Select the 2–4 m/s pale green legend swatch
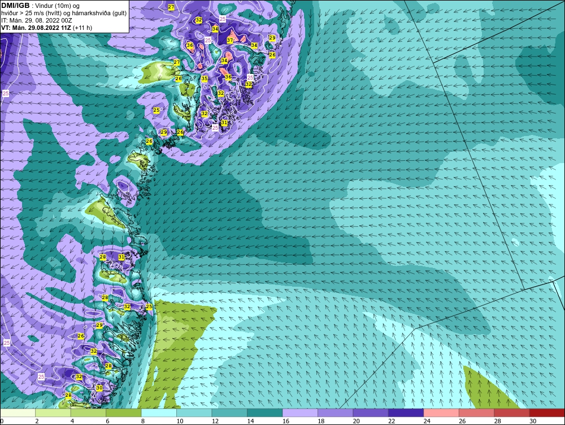Image resolution: width=565 pixels, height=425 pixels. pyautogui.click(x=53, y=413)
